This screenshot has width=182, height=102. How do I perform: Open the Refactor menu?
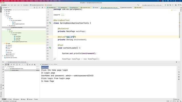(x=36, y=1)
